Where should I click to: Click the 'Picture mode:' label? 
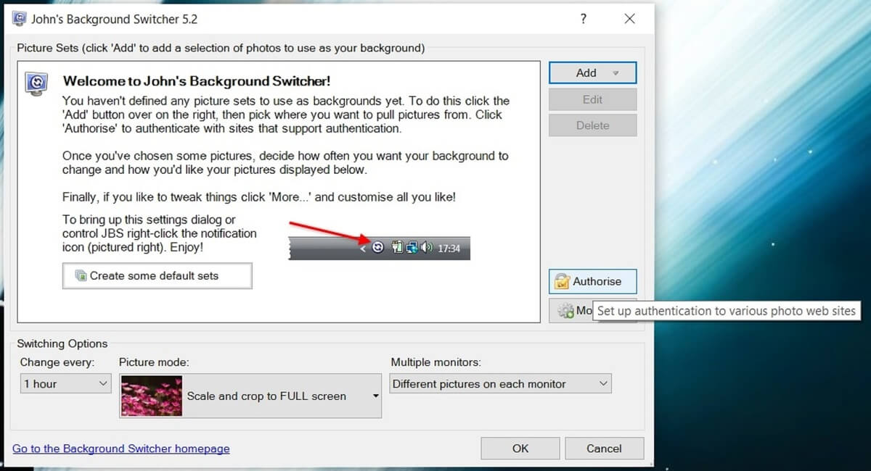pyautogui.click(x=154, y=362)
